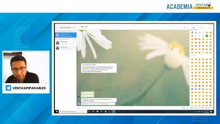Click the taskbar clock and date
220x124 pixels.
pyautogui.click(x=206, y=112)
